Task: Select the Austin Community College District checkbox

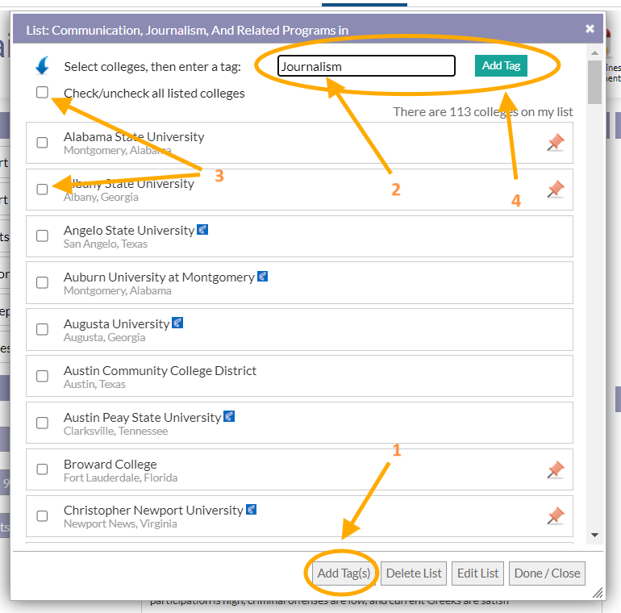Action: point(43,377)
